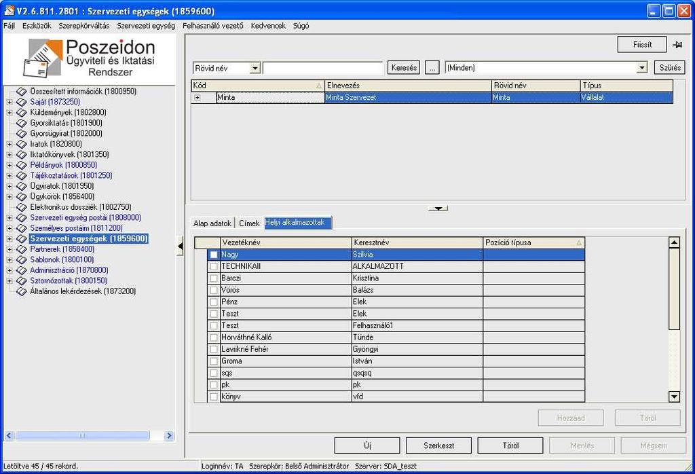Image resolution: width=695 pixels, height=474 pixels.
Task: Check the box for Pénz Elek
Action: click(x=214, y=302)
